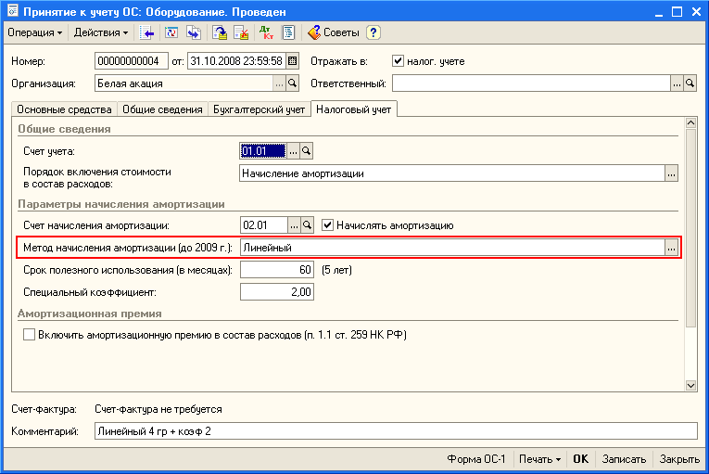
Task: Click ellipsis for Порядок включения стоимости field
Action: [672, 173]
